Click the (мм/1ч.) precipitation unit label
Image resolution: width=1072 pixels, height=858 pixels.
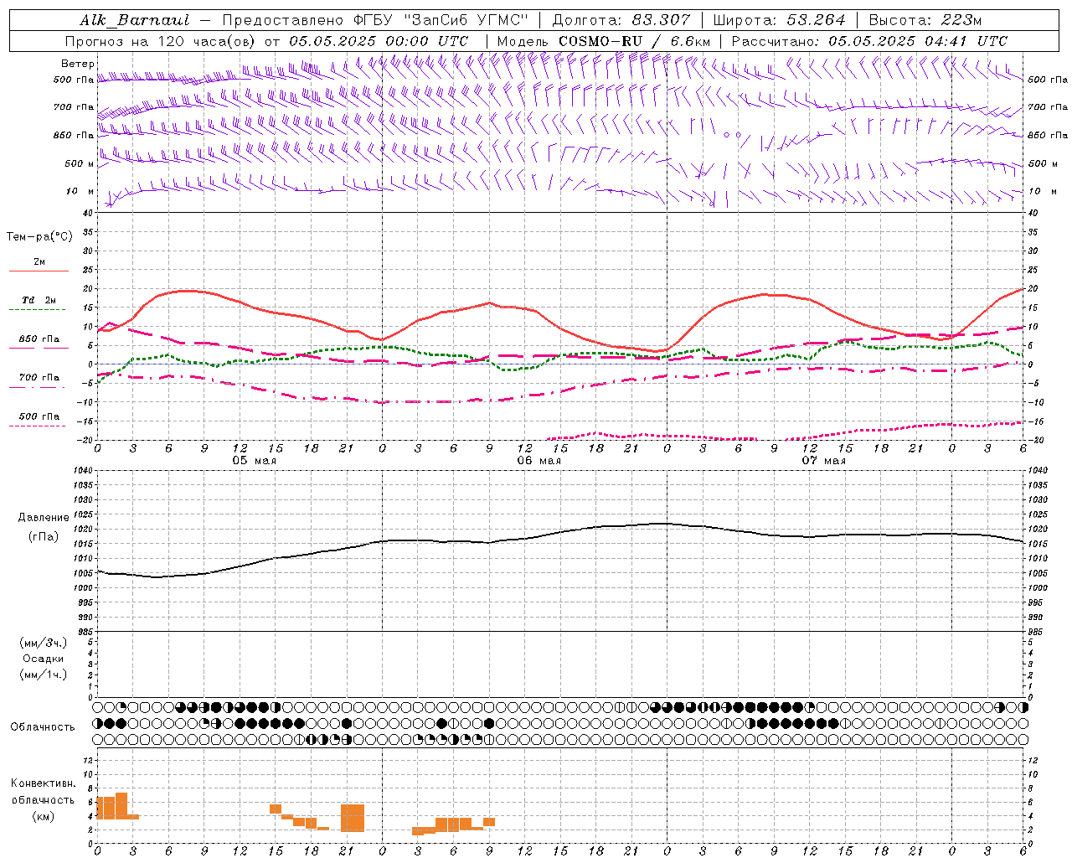coord(44,675)
